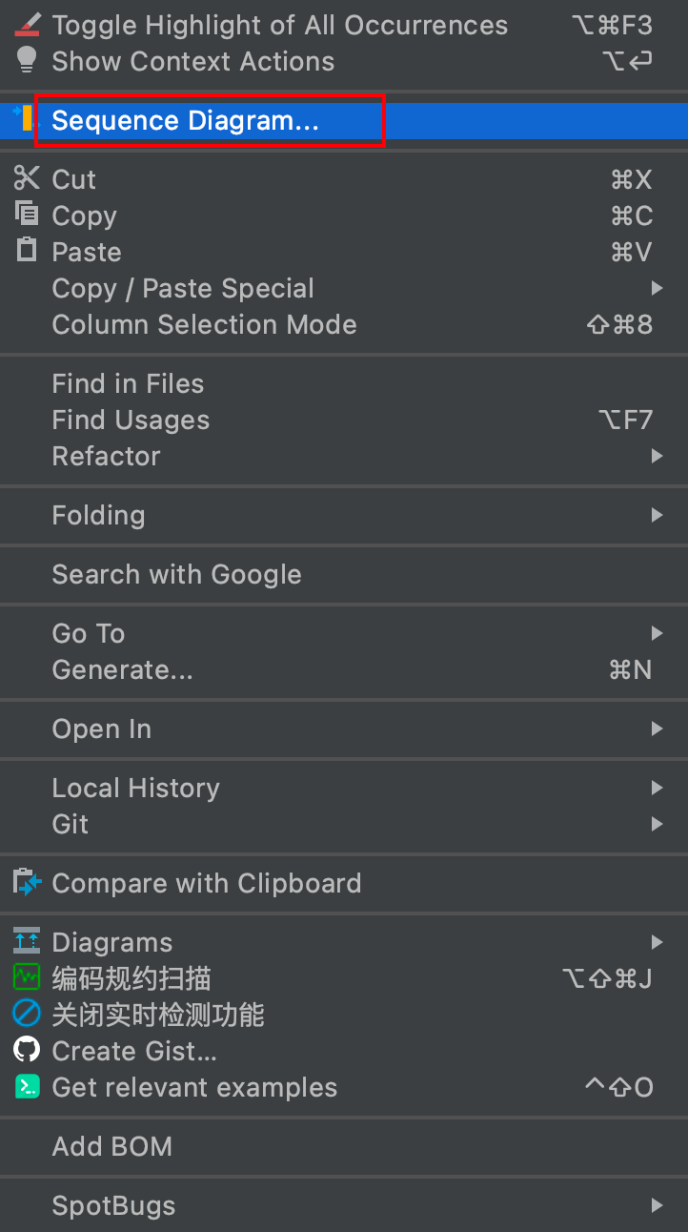This screenshot has width=688, height=1232.
Task: Click the Compare with Clipboard icon
Action: pyautogui.click(x=26, y=883)
